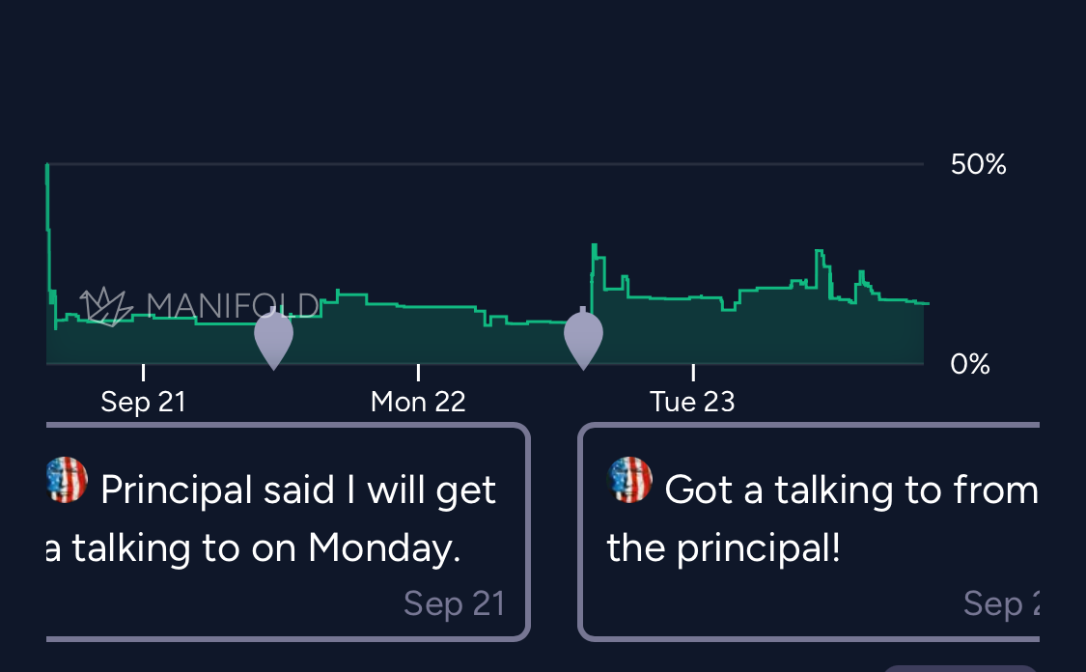Click the 50% y-axis label
1086x672 pixels.
coord(978,165)
